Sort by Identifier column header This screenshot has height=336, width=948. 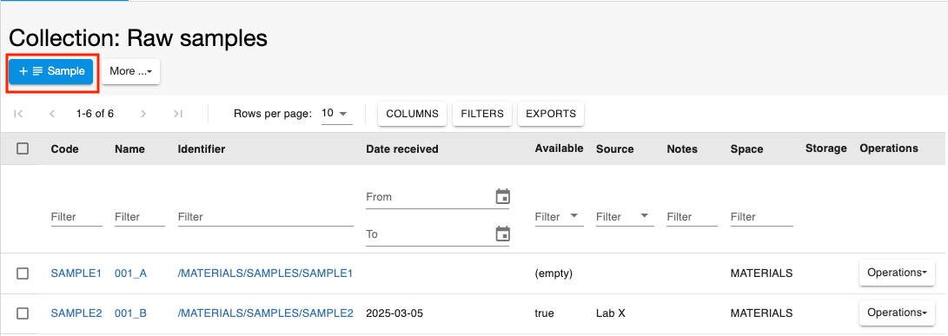coord(202,148)
